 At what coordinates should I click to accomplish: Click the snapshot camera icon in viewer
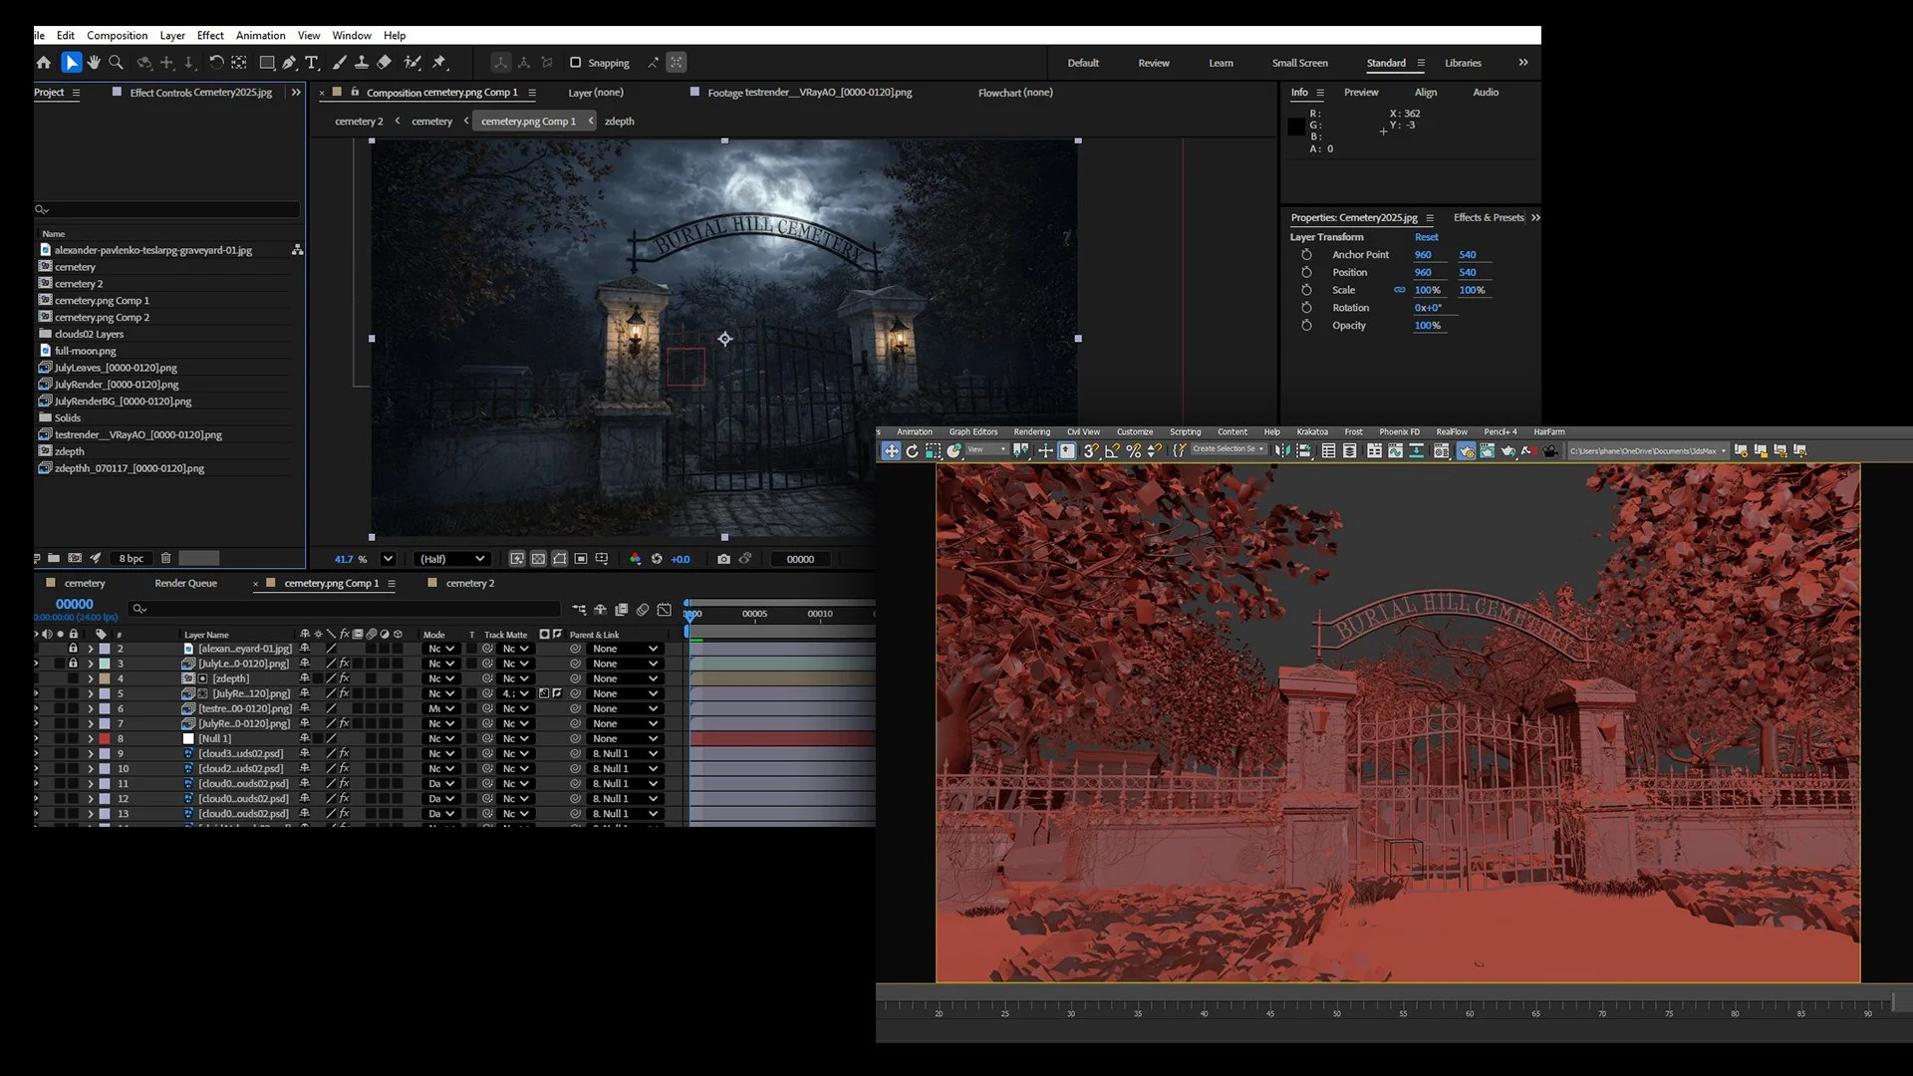pyautogui.click(x=723, y=559)
